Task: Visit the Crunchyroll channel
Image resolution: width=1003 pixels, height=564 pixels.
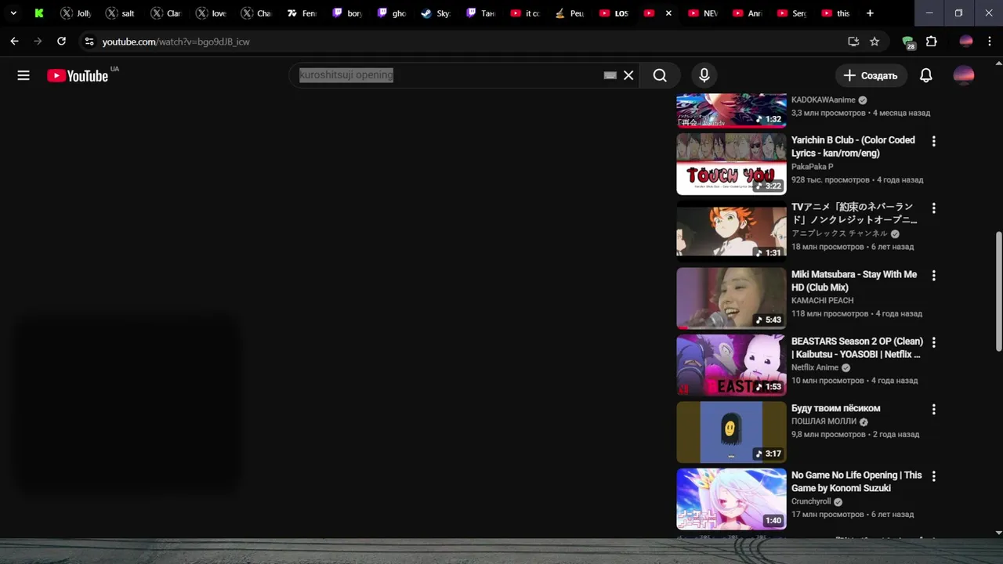Action: click(x=811, y=501)
